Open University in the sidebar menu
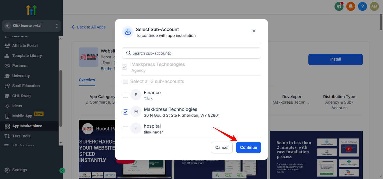The image size is (383, 179). (x=21, y=76)
